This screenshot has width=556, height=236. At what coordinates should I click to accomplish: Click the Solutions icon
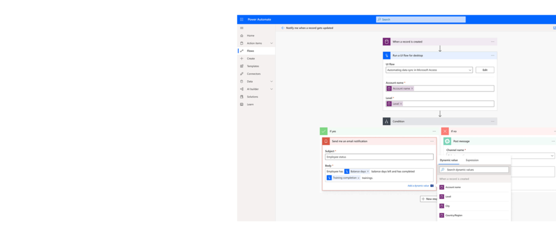coord(242,97)
